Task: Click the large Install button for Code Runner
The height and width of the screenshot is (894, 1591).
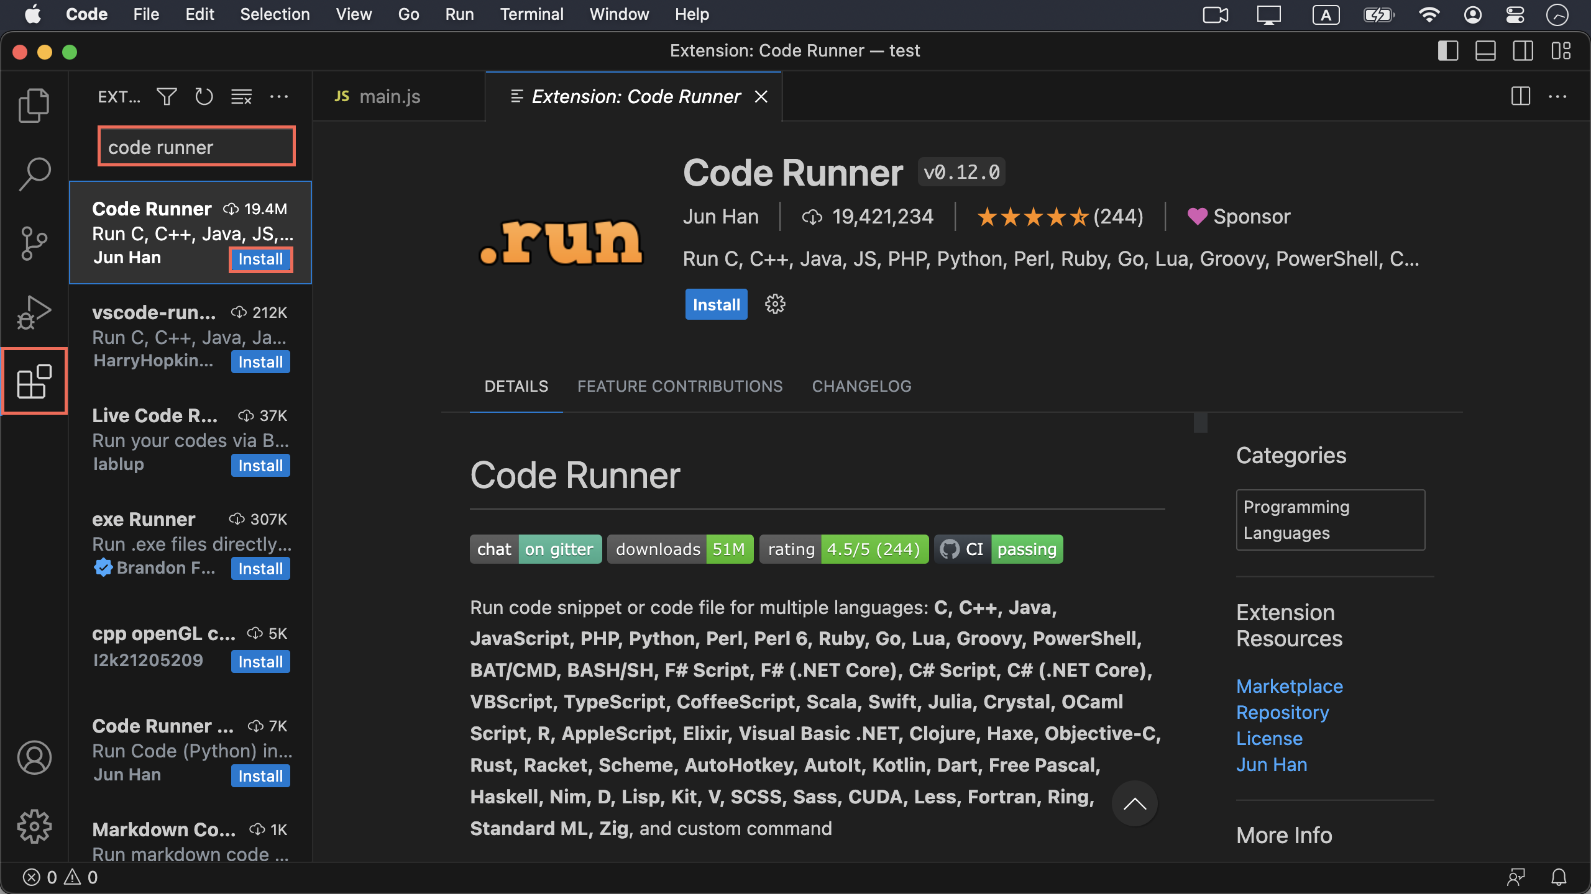Action: click(716, 304)
